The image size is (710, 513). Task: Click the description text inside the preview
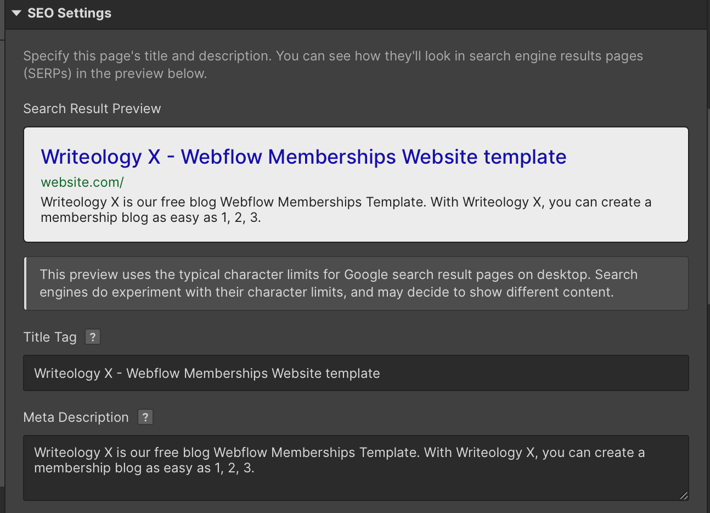(346, 209)
